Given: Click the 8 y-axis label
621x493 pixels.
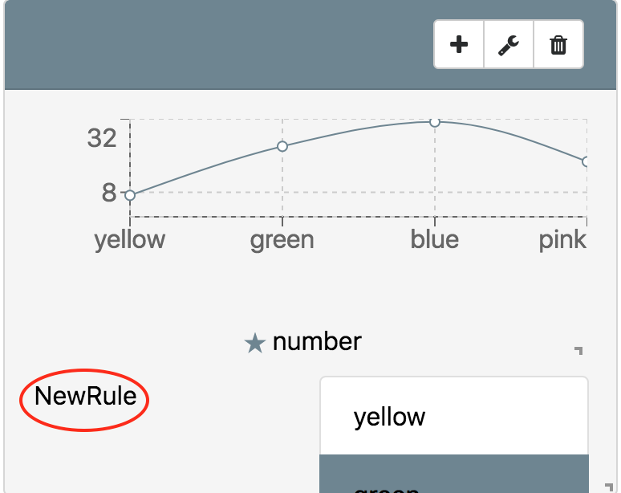Looking at the screenshot, I should tap(109, 193).
